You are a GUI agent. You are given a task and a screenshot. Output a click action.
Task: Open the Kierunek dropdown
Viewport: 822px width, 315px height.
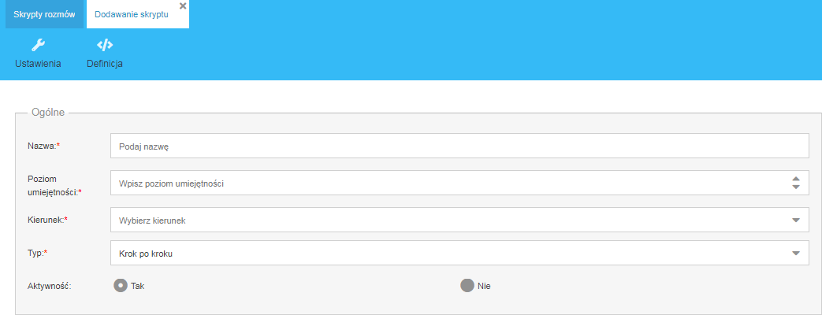pos(459,220)
